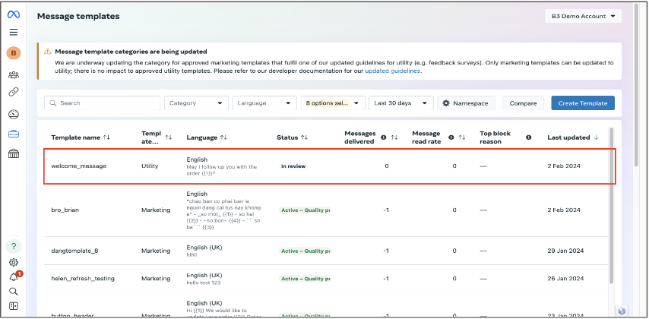649x319 pixels.
Task: Open the Language filter dropdown
Action: tap(264, 103)
